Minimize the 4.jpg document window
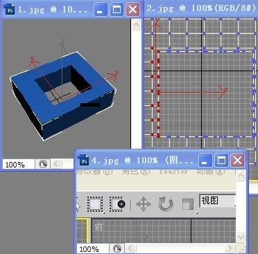The height and width of the screenshot is (254, 258). [205, 160]
